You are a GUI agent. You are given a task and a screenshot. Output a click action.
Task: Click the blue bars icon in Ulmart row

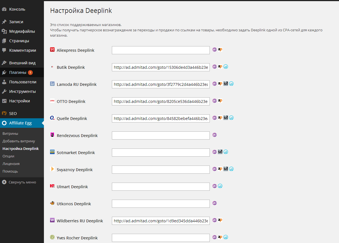click(220, 186)
